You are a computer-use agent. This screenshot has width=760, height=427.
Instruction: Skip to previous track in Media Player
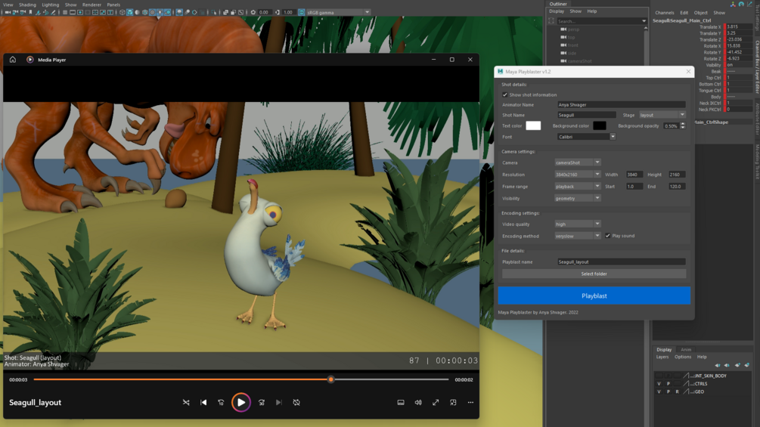[203, 402]
